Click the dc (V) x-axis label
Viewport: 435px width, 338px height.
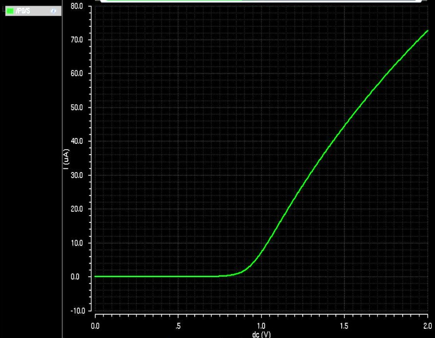(x=261, y=334)
